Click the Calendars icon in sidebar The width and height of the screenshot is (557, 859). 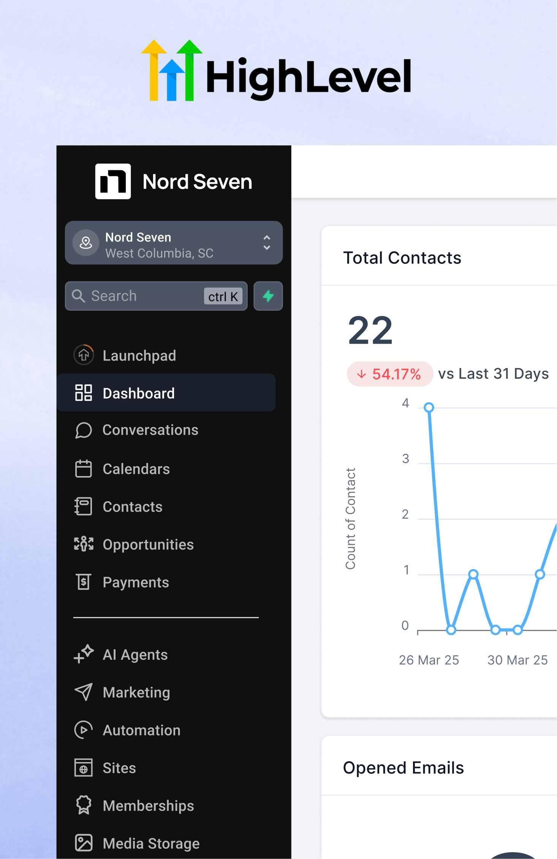pyautogui.click(x=84, y=468)
